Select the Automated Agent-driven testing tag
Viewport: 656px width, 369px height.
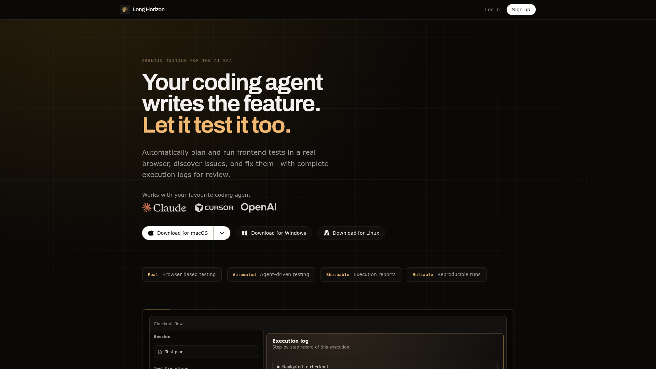pyautogui.click(x=271, y=274)
